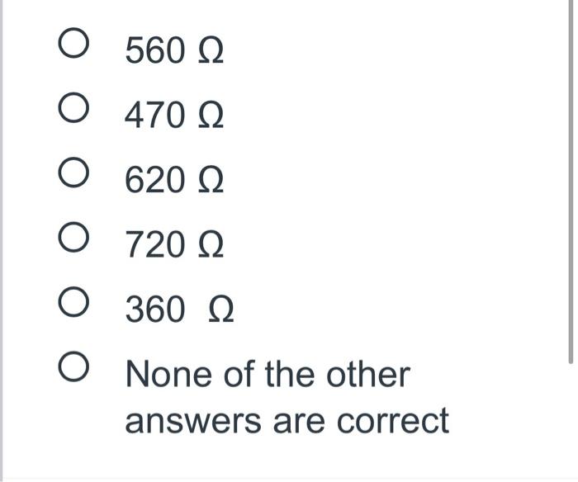Choose the 'None of the other answers' radio button
The image size is (578, 482).
click(x=73, y=366)
